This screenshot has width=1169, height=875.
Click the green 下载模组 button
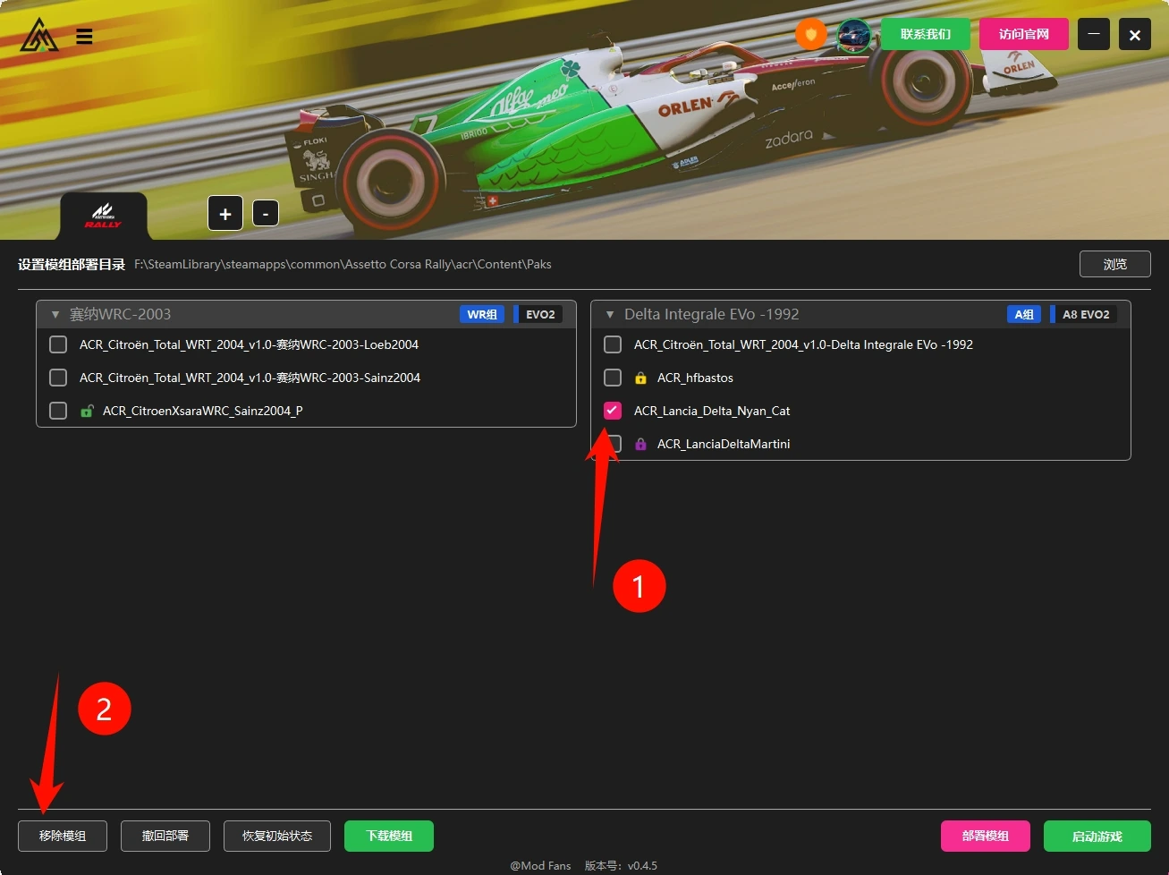click(x=389, y=836)
